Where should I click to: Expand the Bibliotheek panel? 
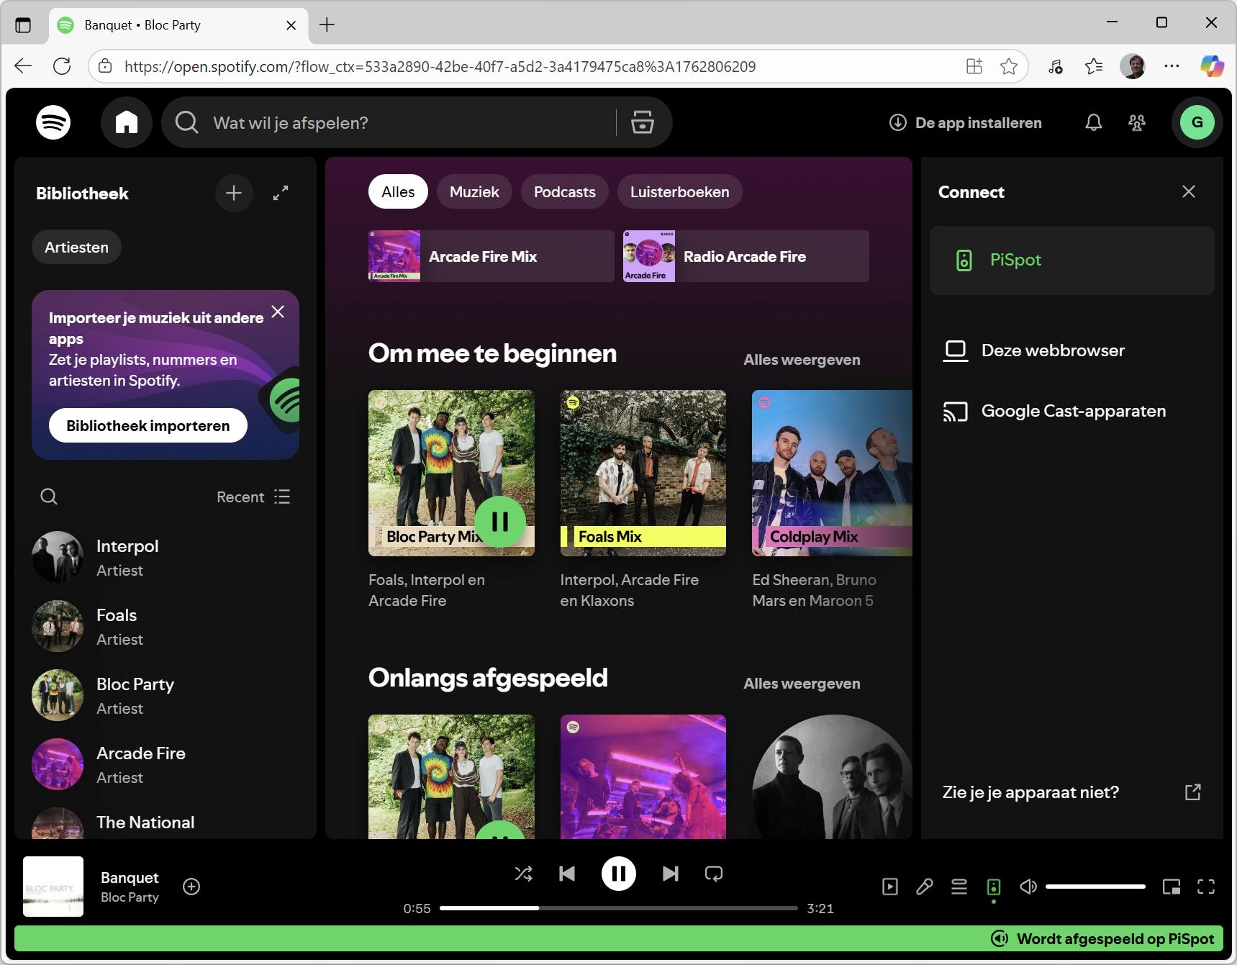point(280,193)
